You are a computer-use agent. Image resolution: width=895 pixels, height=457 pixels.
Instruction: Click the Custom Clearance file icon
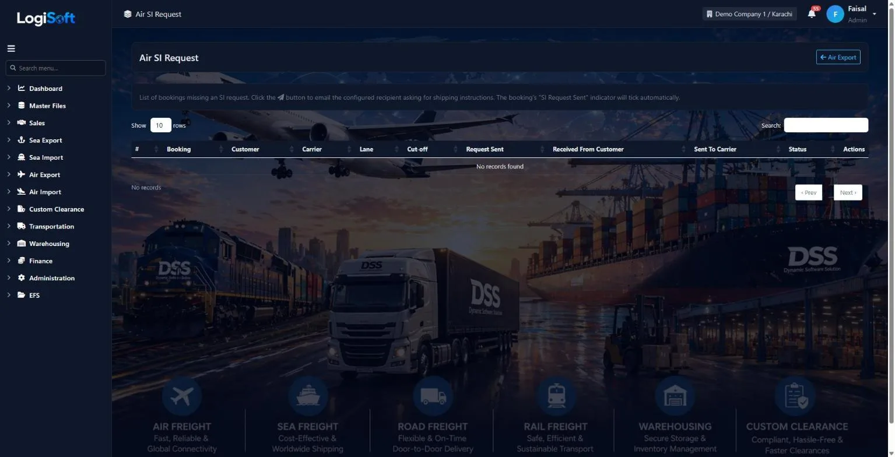(22, 209)
